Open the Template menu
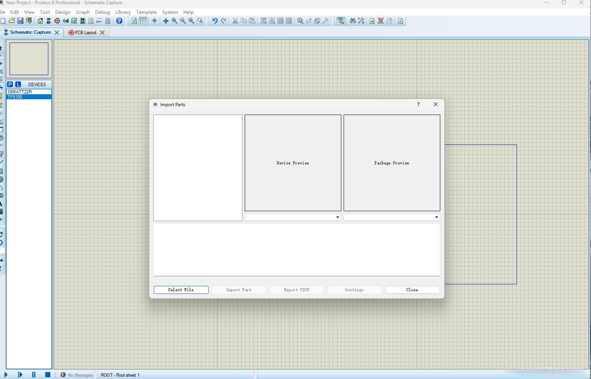The width and height of the screenshot is (591, 379). (147, 12)
